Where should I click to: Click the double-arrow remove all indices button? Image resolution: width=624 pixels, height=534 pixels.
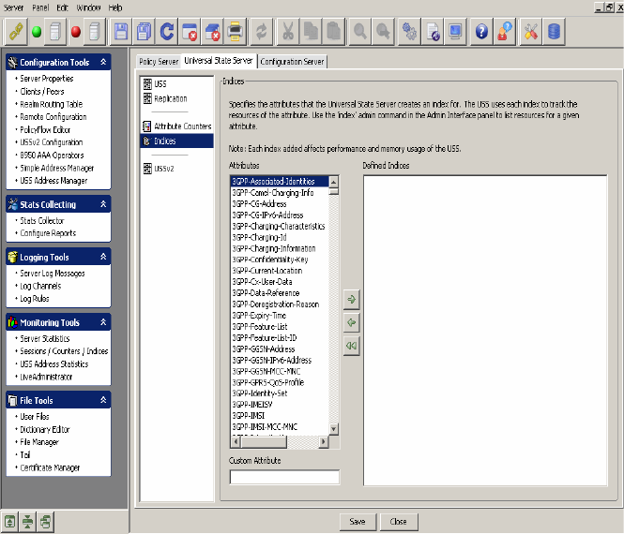click(x=352, y=345)
